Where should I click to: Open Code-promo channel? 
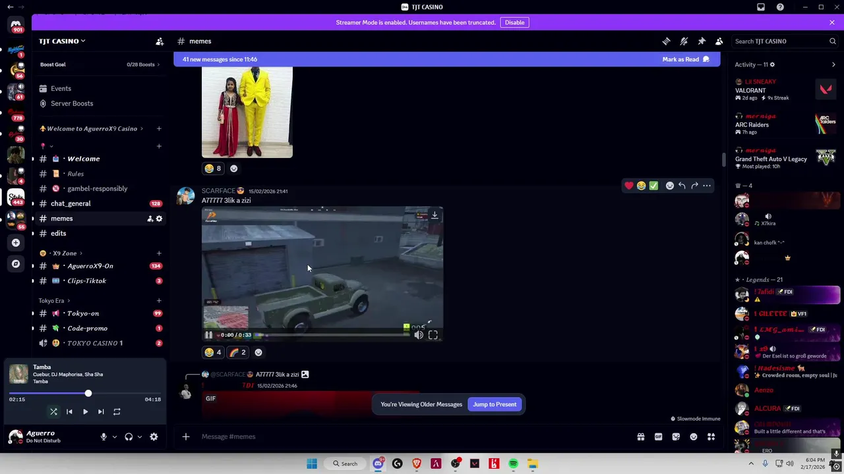[x=100, y=328]
